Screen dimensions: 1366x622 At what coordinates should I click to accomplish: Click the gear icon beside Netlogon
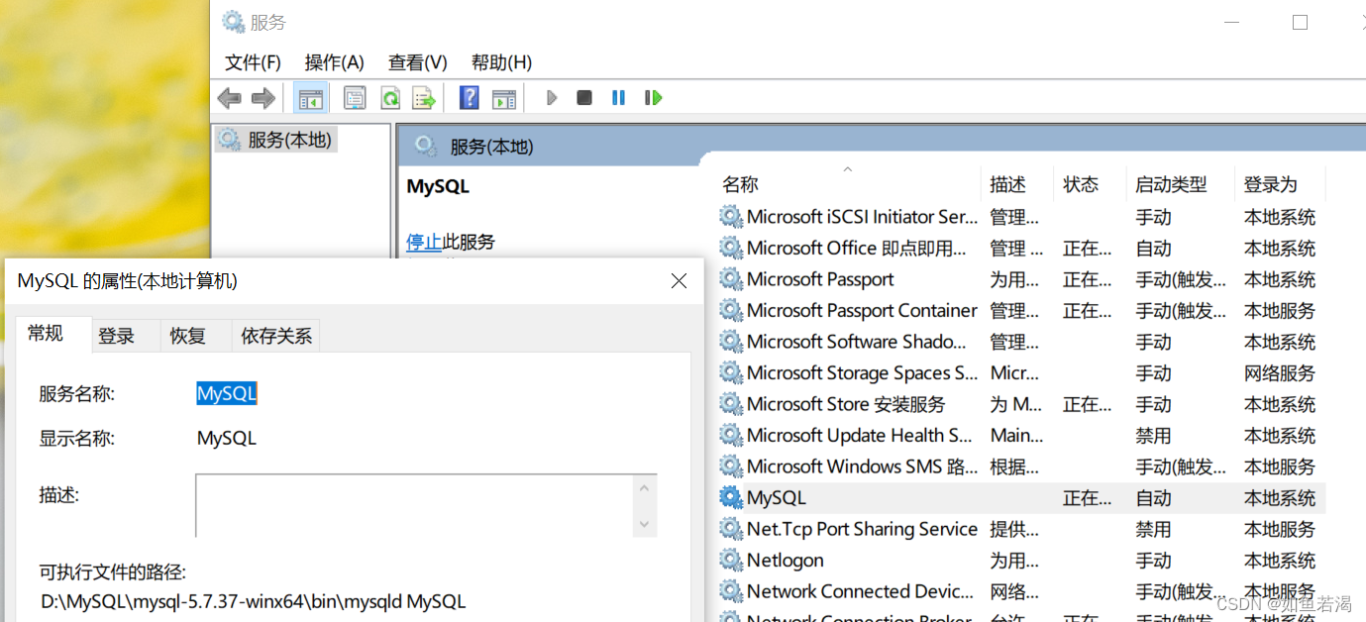click(731, 560)
